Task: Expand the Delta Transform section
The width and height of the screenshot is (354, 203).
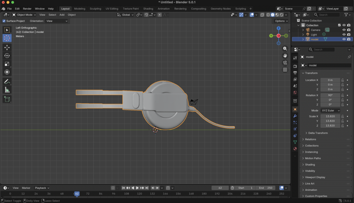Action: point(318,133)
